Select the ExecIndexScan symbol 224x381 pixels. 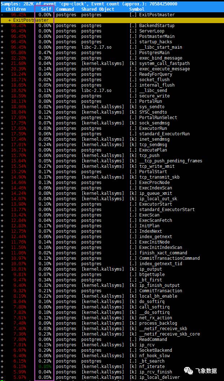coord(156,188)
